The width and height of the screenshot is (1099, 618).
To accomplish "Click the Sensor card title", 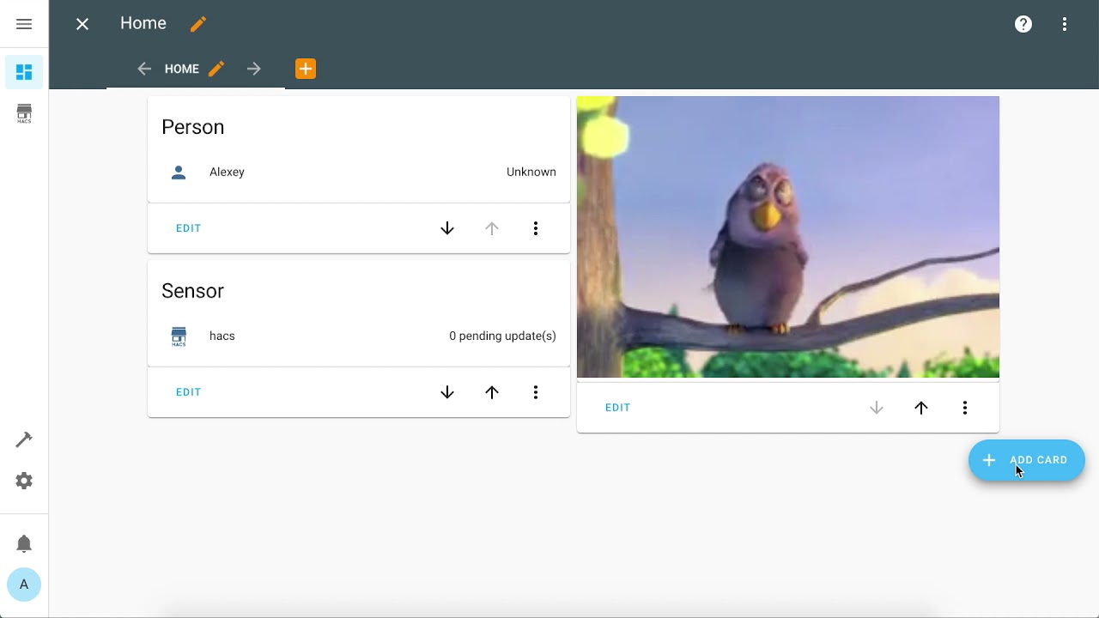I will tap(193, 291).
